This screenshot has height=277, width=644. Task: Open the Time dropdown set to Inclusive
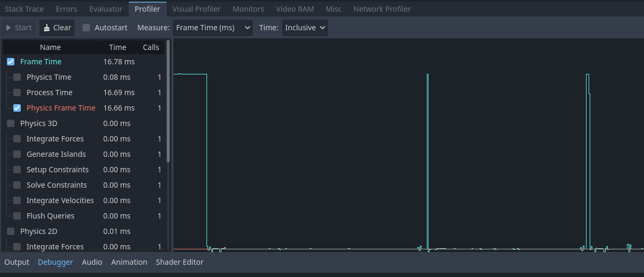pyautogui.click(x=305, y=28)
